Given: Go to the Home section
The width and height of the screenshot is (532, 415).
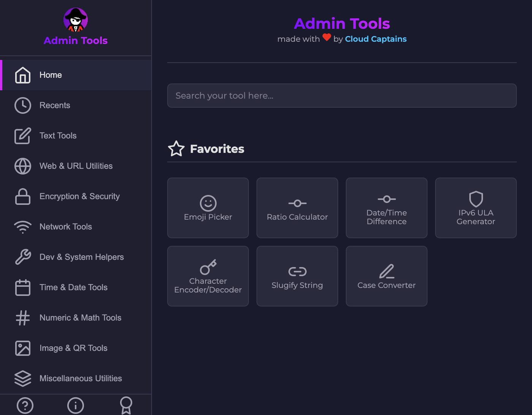Looking at the screenshot, I should 51,75.
